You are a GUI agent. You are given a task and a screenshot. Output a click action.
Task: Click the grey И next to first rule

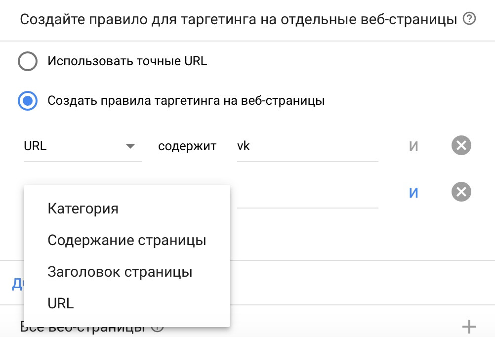[x=414, y=145]
